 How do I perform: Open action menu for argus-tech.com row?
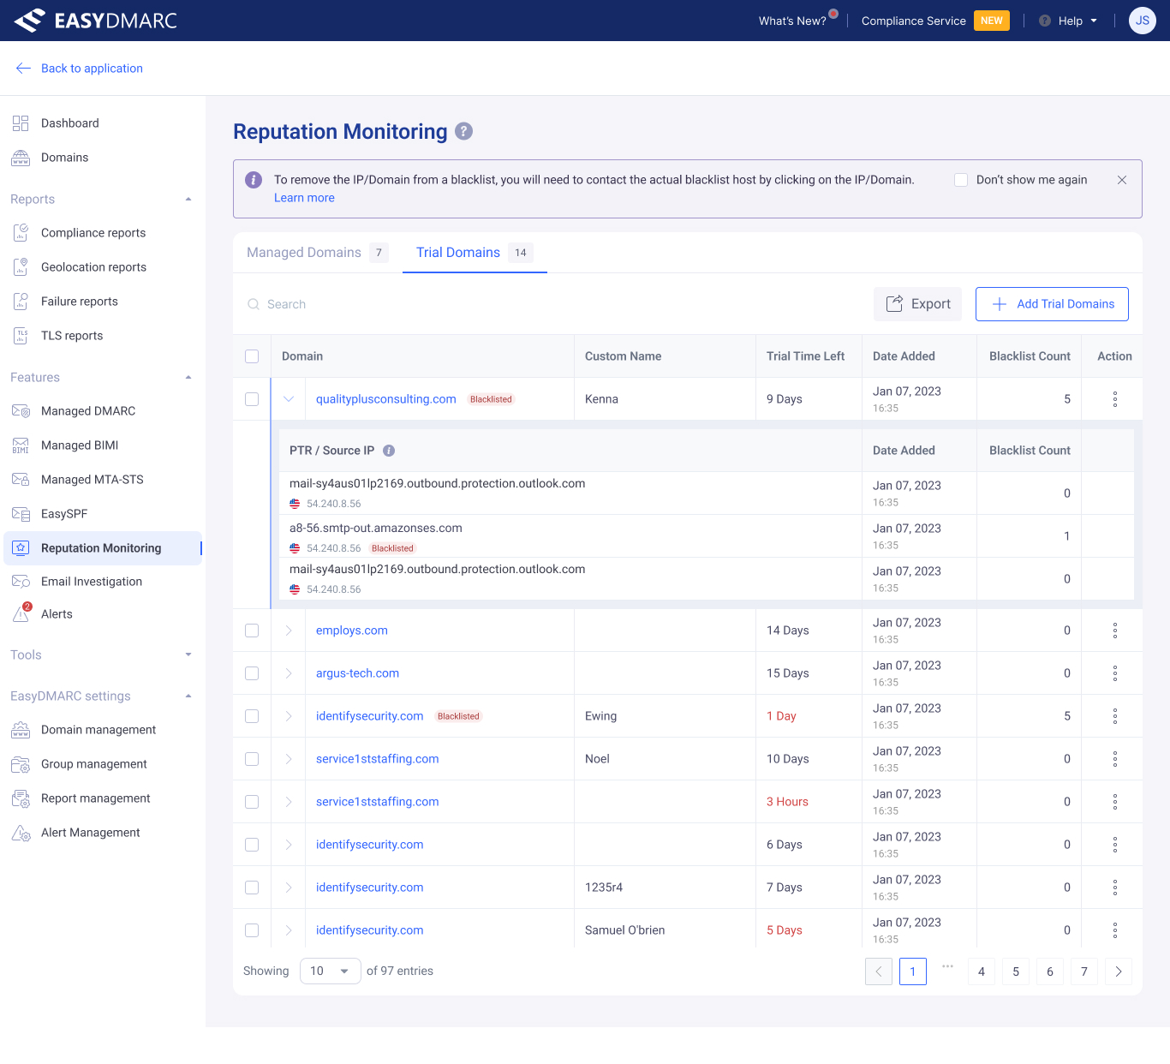coord(1115,673)
